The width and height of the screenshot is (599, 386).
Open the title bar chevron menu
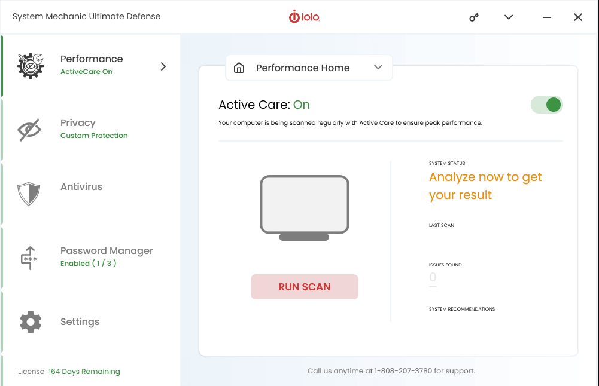tap(509, 17)
